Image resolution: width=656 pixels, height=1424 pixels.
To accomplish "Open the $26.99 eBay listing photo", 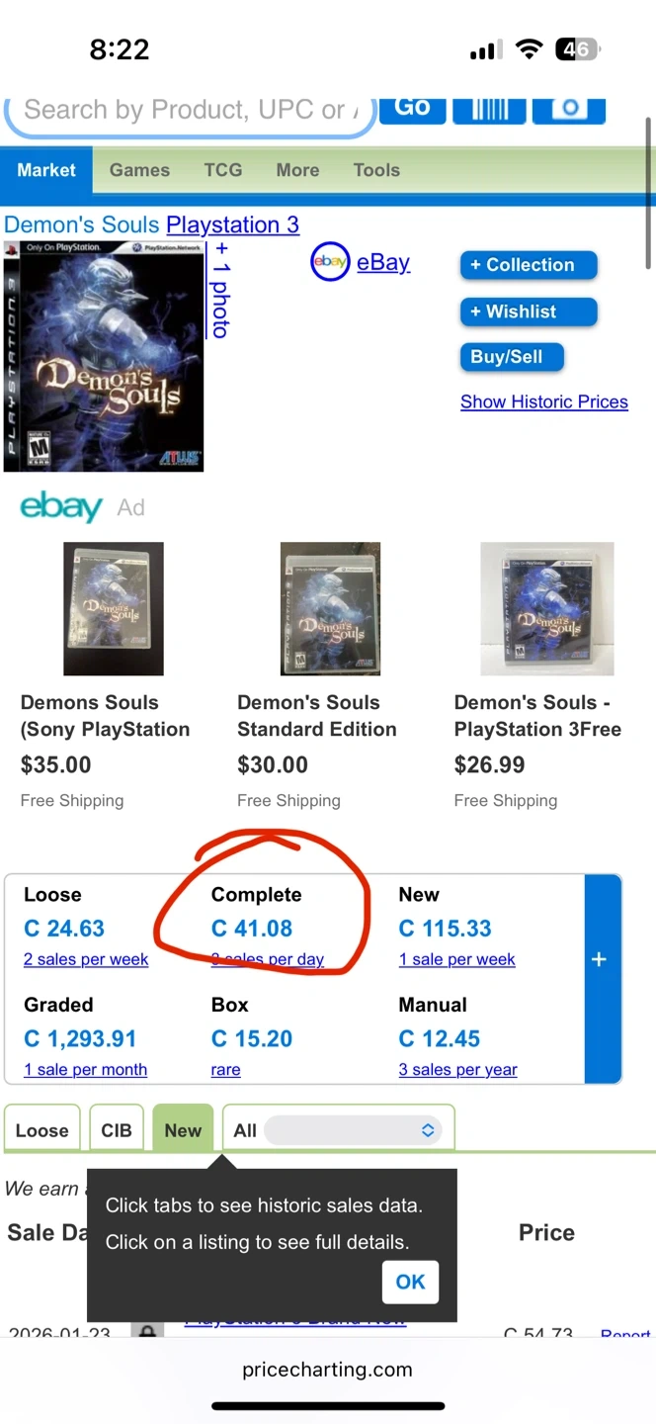I will 546,608.
